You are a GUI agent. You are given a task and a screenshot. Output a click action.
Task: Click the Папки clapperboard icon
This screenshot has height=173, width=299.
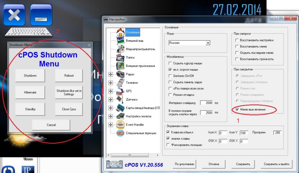pyautogui.click(x=121, y=58)
